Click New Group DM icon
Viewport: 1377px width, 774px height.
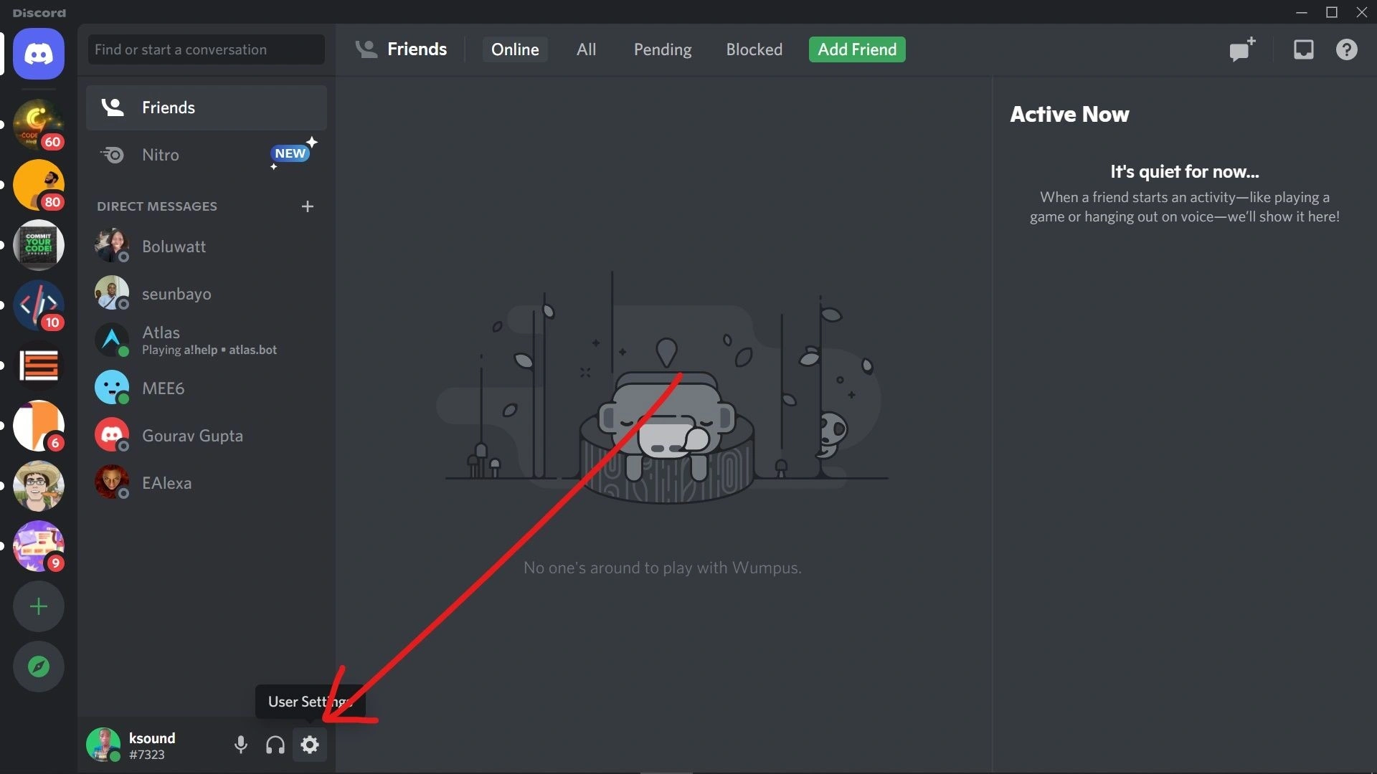tap(1242, 49)
